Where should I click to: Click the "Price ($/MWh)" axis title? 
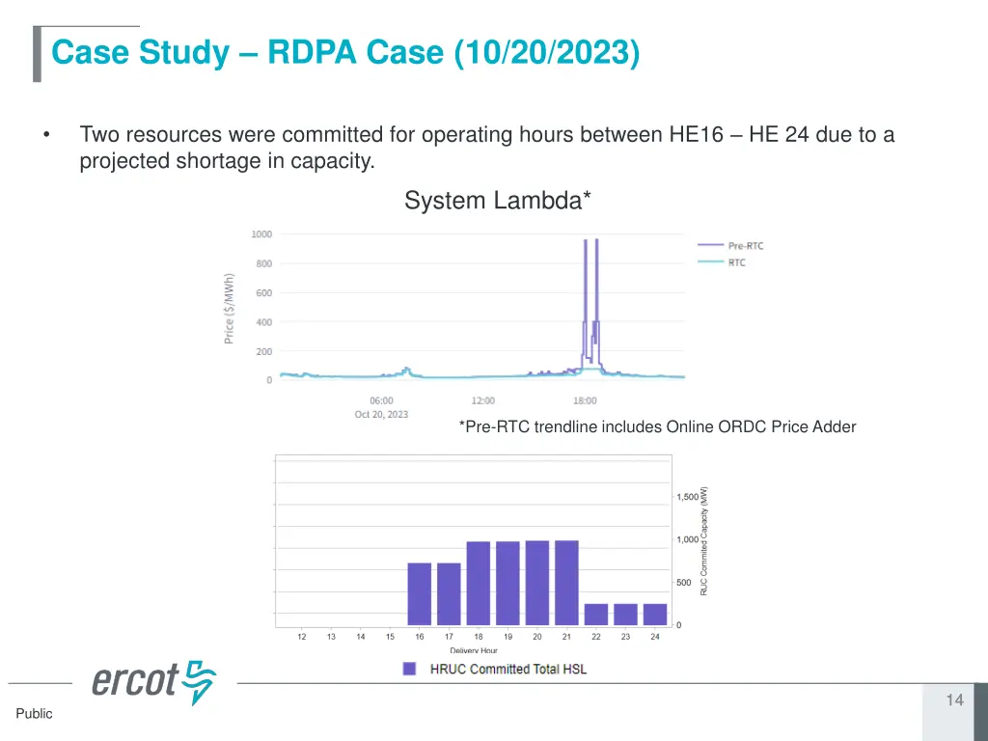click(229, 309)
